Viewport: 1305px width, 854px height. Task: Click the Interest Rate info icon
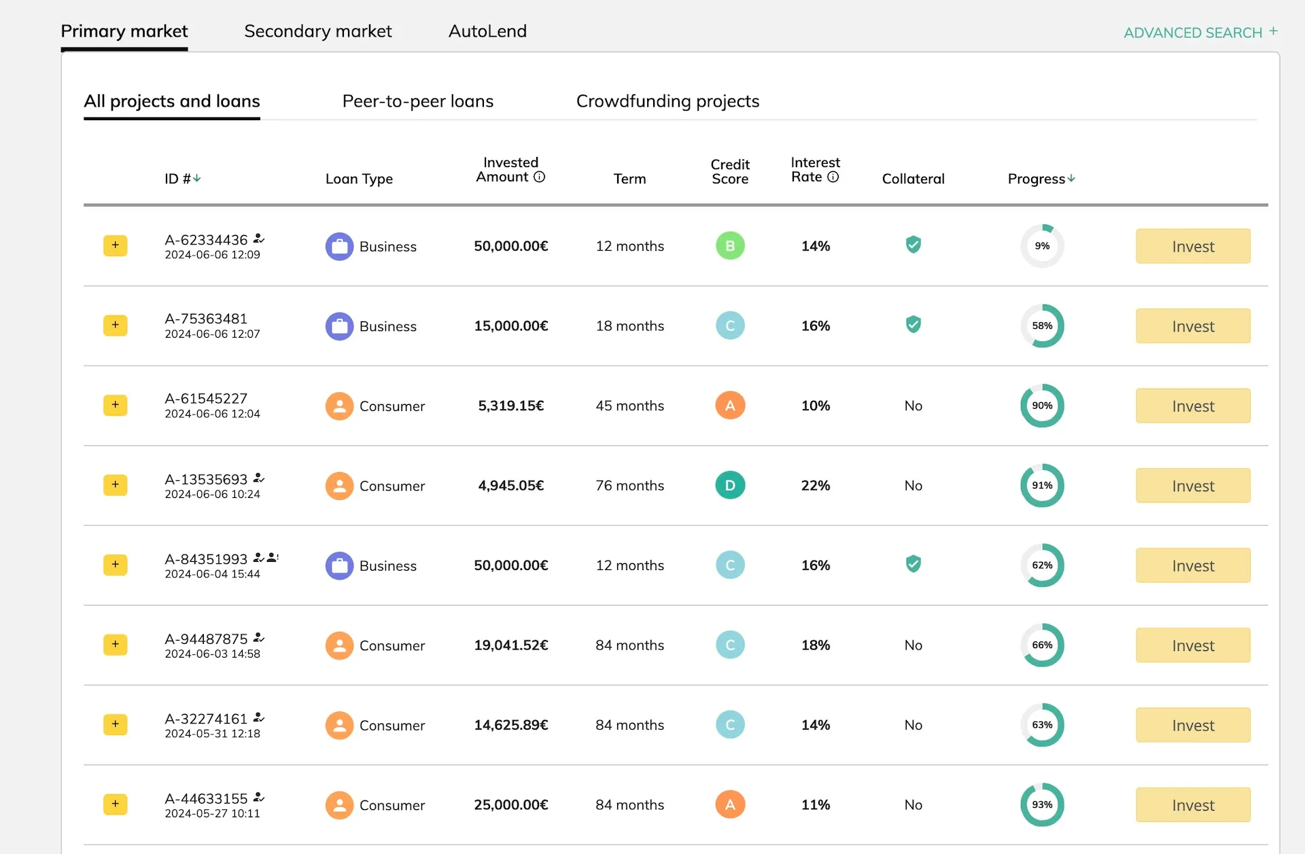(x=833, y=177)
